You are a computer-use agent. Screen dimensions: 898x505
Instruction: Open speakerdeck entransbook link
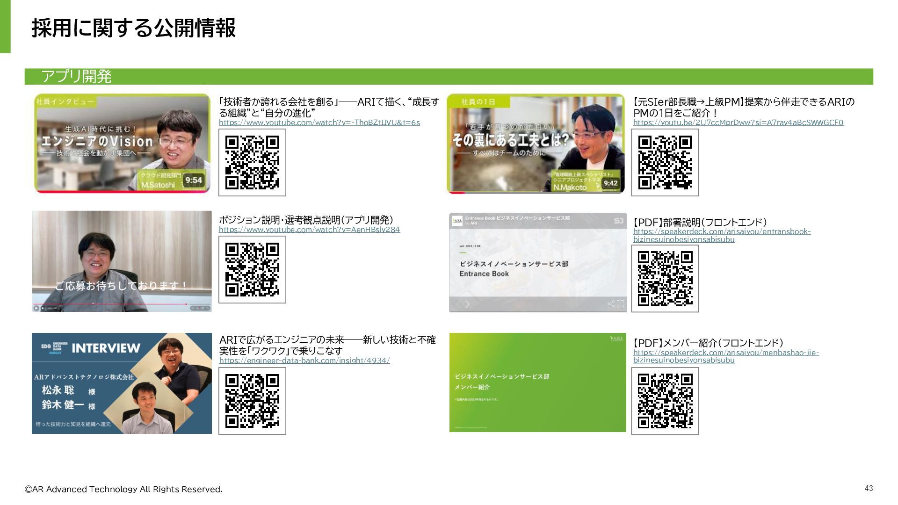click(x=722, y=231)
